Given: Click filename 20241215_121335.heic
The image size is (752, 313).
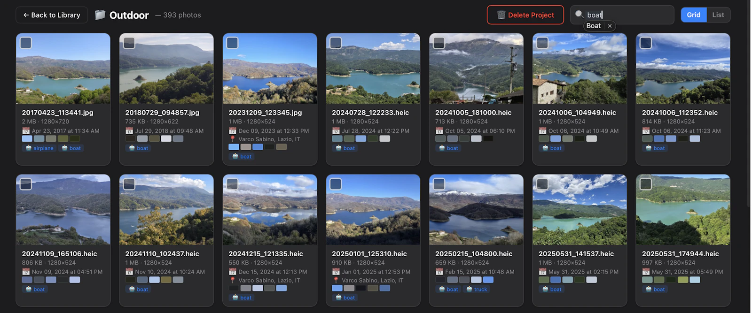Looking at the screenshot, I should (266, 254).
